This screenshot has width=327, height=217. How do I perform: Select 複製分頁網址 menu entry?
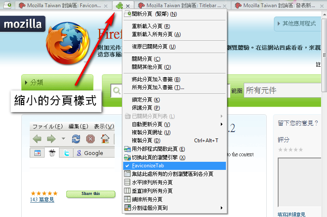tap(175, 132)
